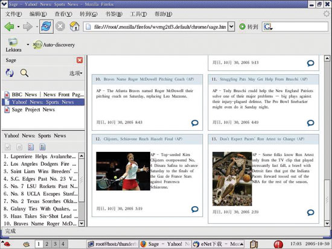The width and height of the screenshot is (332, 249).
Task: Open Struggling Pats May Get Help link
Action: click(264, 79)
